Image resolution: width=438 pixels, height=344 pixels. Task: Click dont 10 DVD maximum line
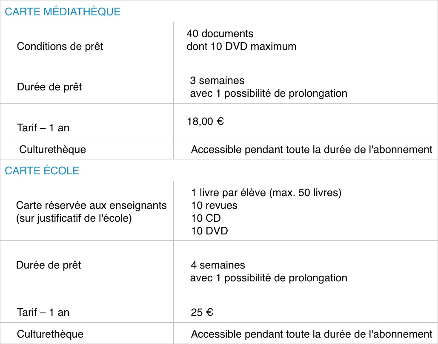(x=241, y=46)
